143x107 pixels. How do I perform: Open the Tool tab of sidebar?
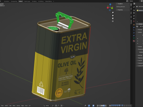(131, 9)
